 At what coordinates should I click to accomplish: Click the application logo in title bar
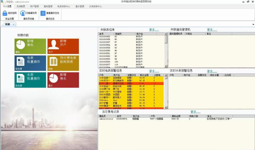tap(2, 2)
